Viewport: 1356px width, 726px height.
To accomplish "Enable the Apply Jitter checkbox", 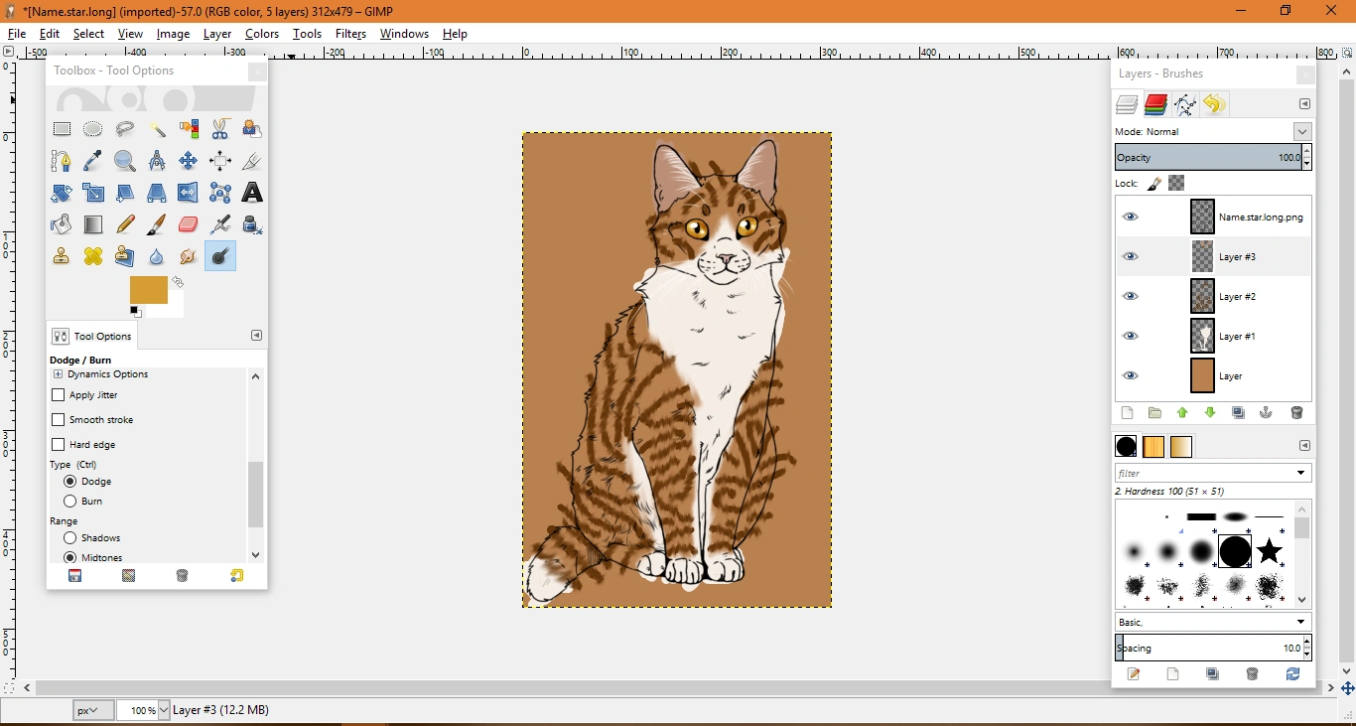I will pos(58,395).
